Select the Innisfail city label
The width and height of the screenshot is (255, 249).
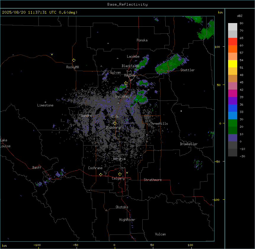(123, 96)
